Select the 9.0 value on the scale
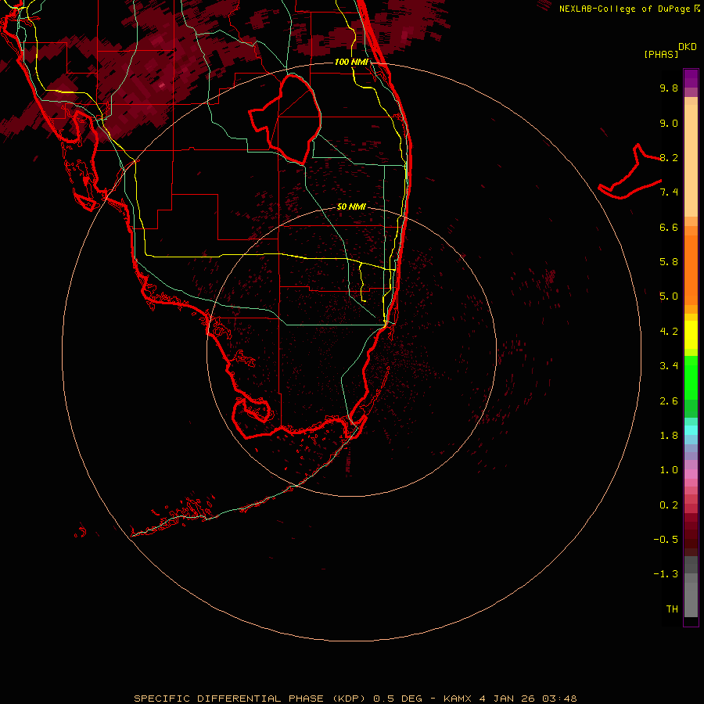 [669, 123]
